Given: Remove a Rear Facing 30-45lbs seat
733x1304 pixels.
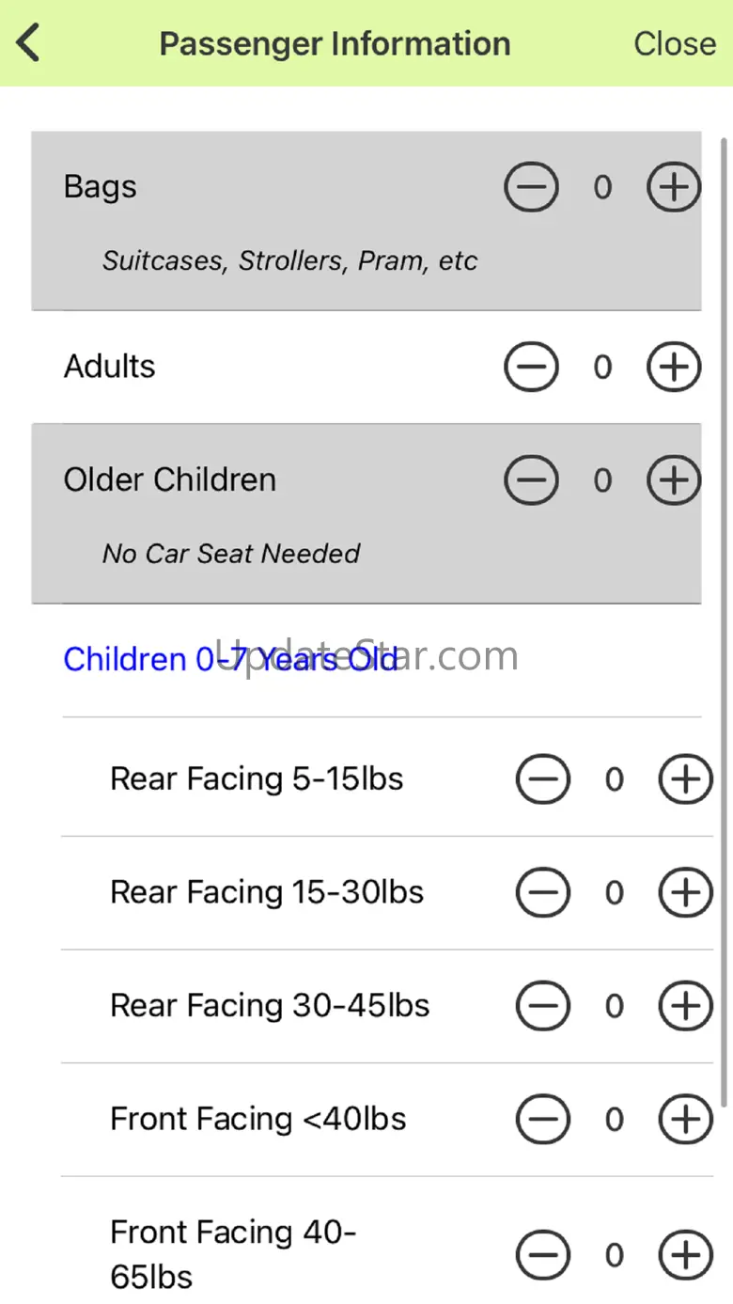Looking at the screenshot, I should (543, 1006).
